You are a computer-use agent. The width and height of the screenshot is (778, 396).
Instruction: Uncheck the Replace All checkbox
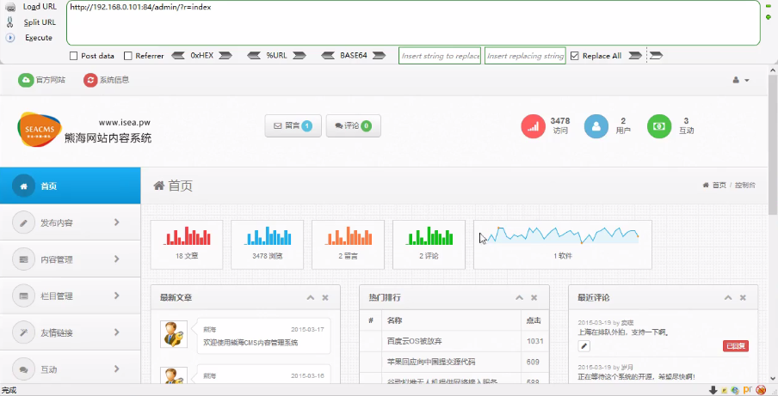pos(575,56)
